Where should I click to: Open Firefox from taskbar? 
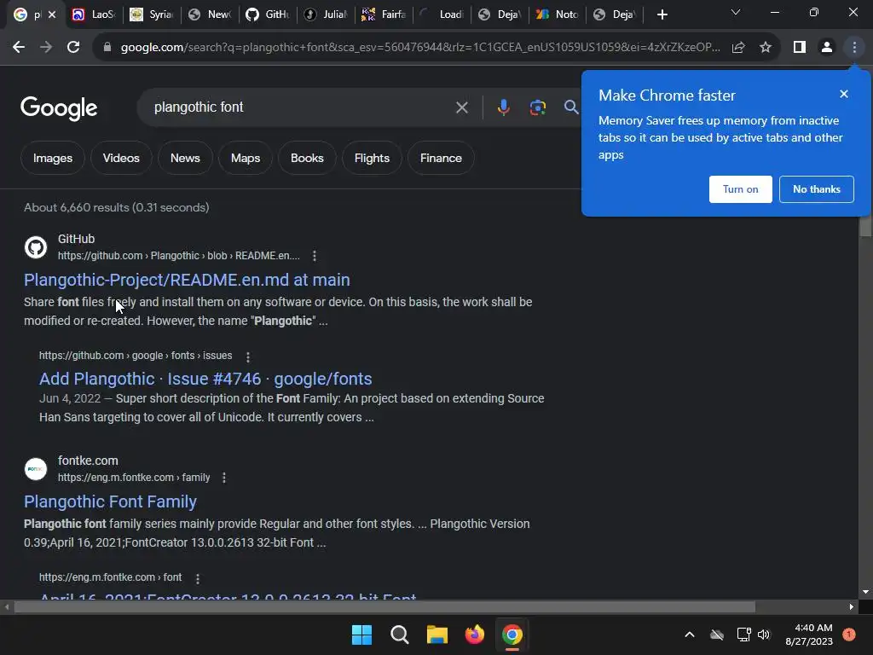(x=474, y=635)
